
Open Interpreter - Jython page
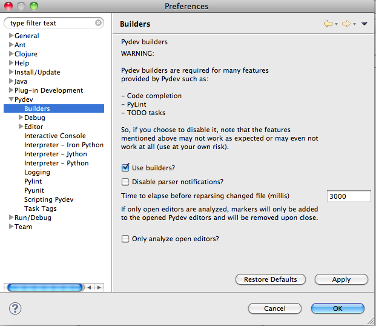(56, 154)
